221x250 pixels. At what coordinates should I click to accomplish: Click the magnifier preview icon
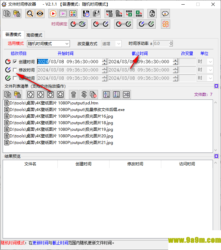click(x=30, y=14)
